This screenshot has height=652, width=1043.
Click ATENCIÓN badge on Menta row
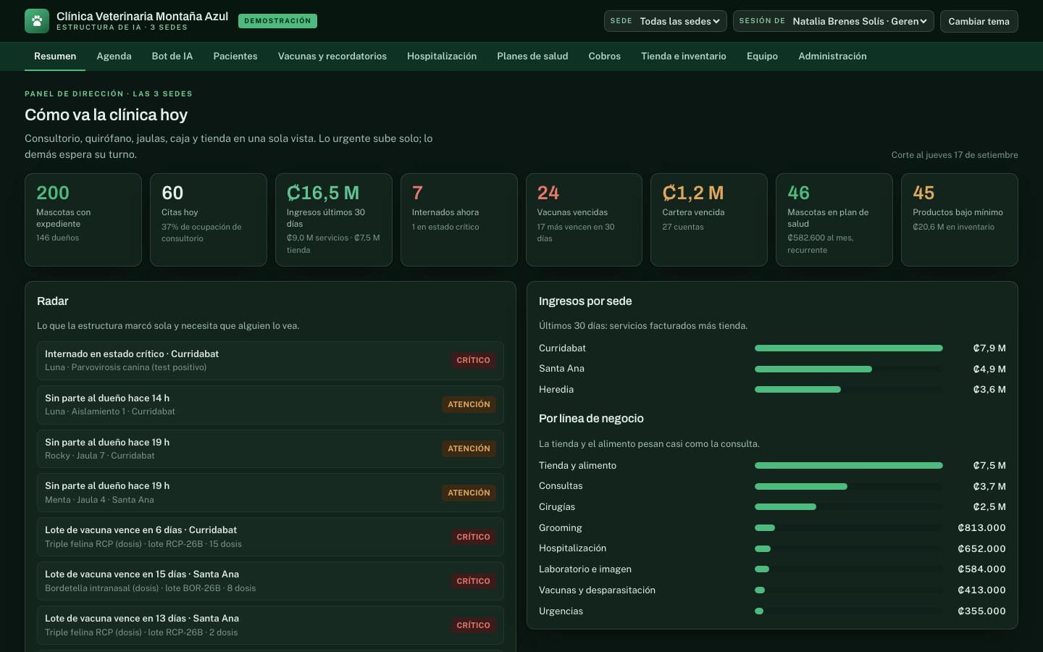[469, 493]
